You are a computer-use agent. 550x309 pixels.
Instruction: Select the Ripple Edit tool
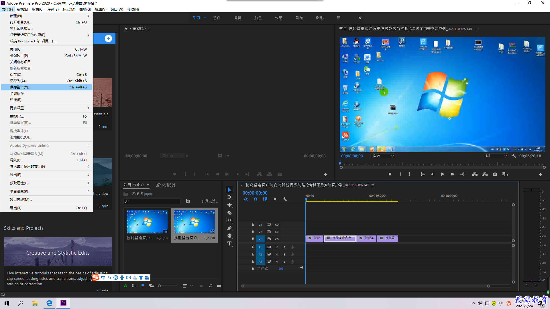[229, 205]
